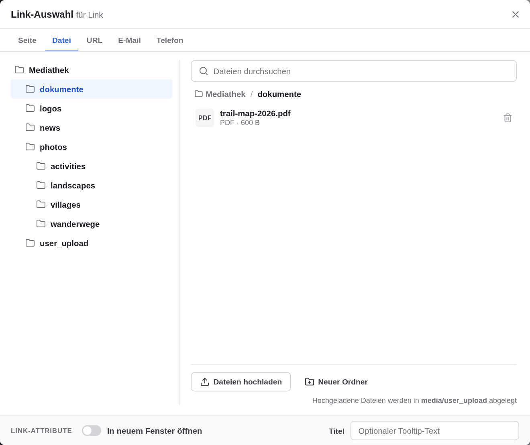Screen dimensions: 530x445
Task: Click the folder icon beside wanderwege
Action: point(41,224)
